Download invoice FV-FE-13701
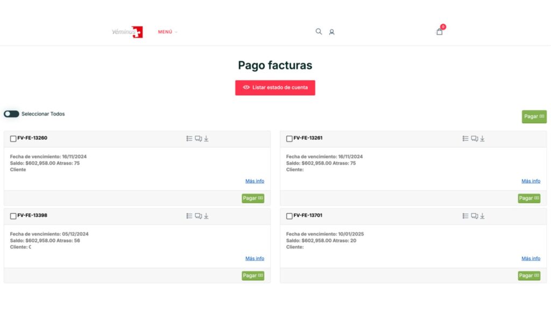This screenshot has width=551, height=310. [x=482, y=216]
